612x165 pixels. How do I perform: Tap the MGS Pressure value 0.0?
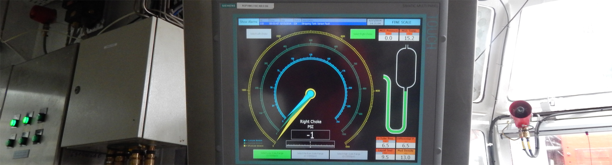point(388,38)
